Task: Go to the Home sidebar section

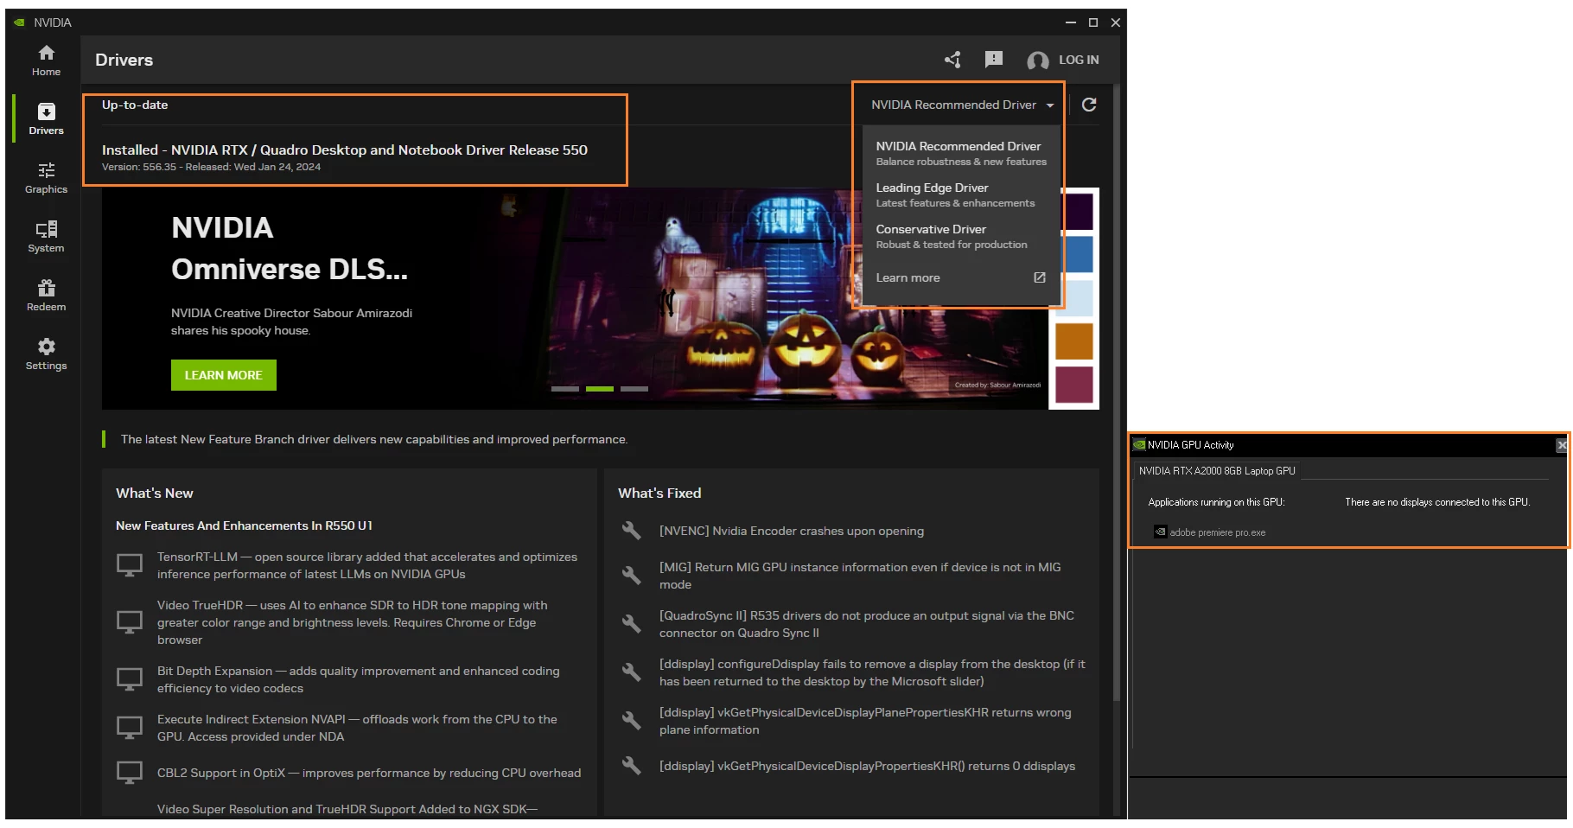Action: point(46,61)
